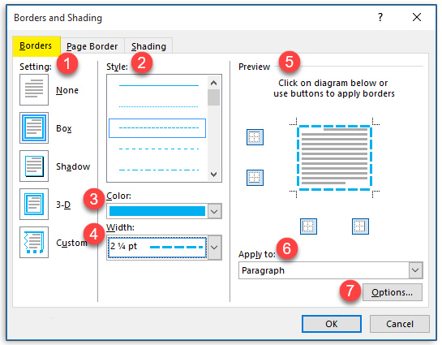This screenshot has width=442, height=345.
Task: Switch to the Page Border tab
Action: pos(92,46)
